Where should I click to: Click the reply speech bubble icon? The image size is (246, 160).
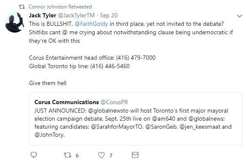coord(33,155)
